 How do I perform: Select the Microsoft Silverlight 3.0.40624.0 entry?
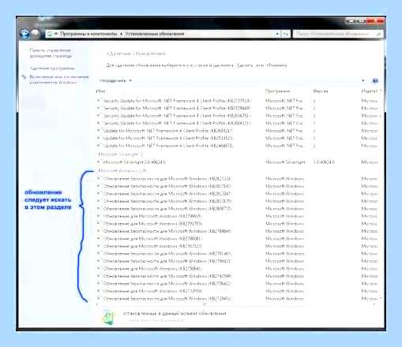[x=132, y=162]
